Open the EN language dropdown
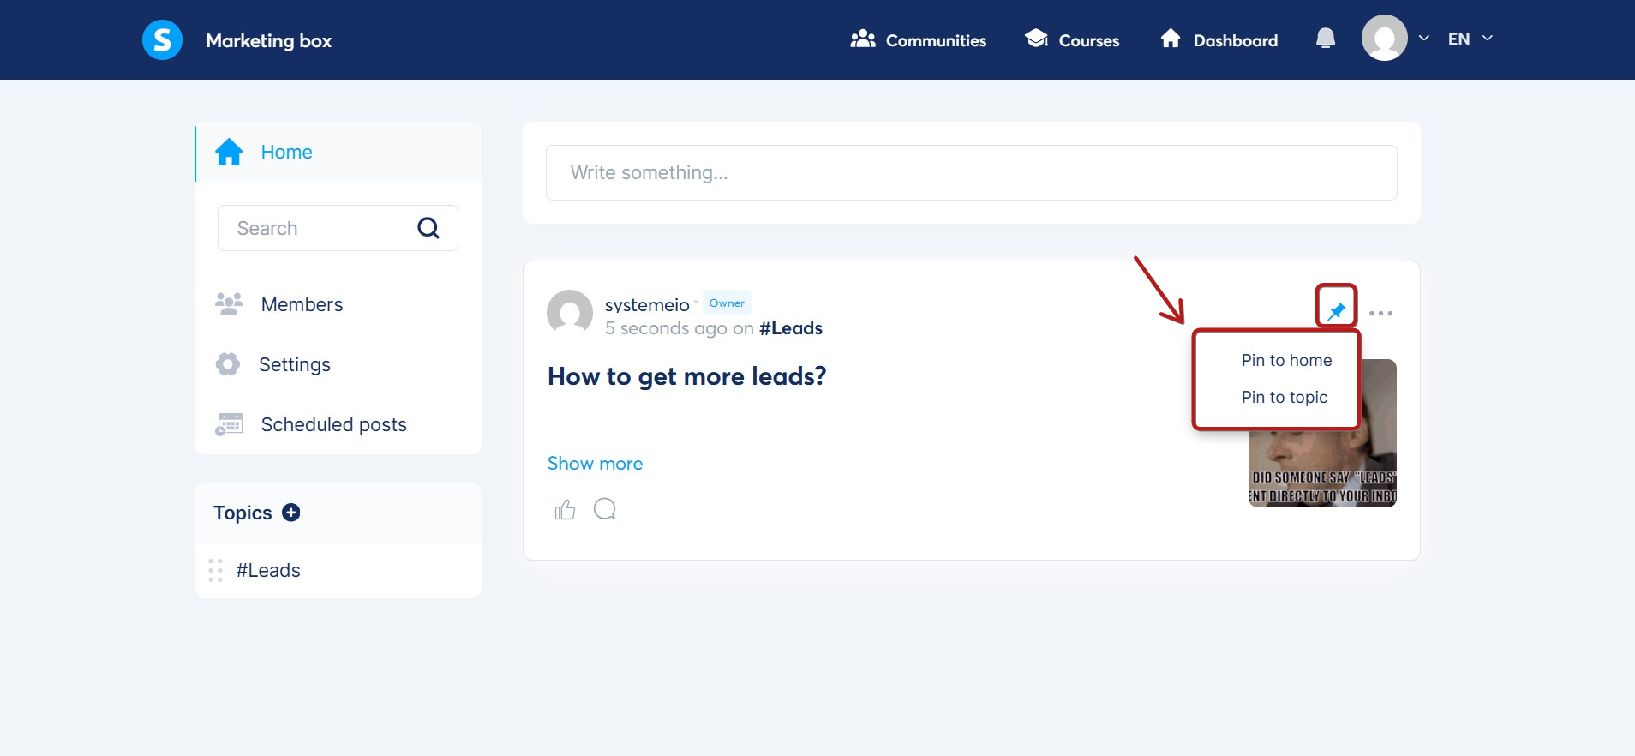 coord(1470,39)
